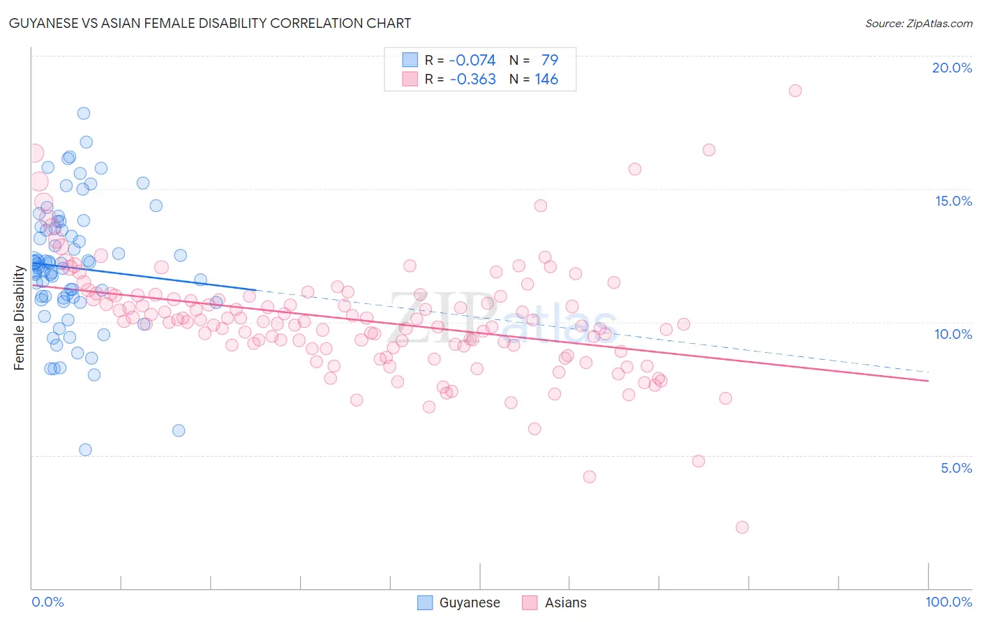Select the Asians legend label
981x622 pixels.
coord(566,602)
